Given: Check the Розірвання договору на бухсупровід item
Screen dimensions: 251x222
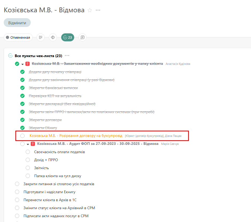Looking at the screenshot, I should point(22,136).
